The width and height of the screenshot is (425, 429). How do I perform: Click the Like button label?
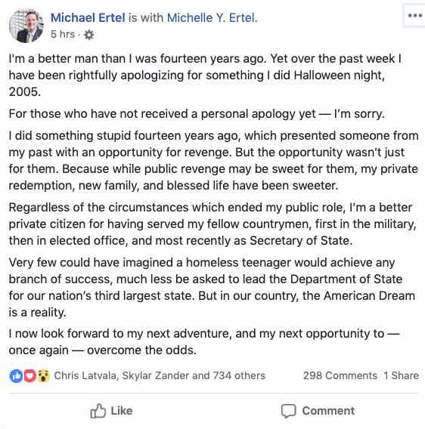[x=122, y=411]
